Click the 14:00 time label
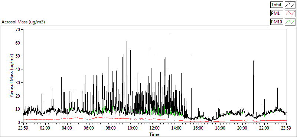The width and height of the screenshot is (297, 137). point(177,128)
